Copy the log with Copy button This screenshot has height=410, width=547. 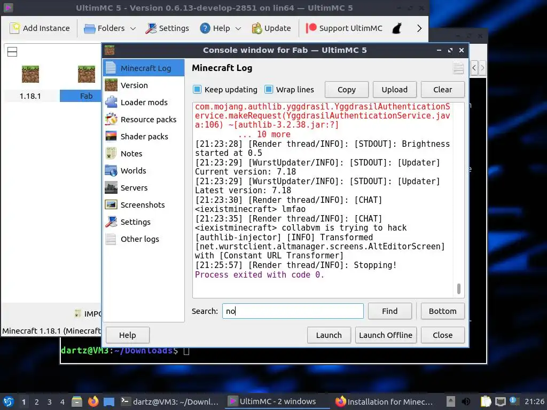coord(346,90)
